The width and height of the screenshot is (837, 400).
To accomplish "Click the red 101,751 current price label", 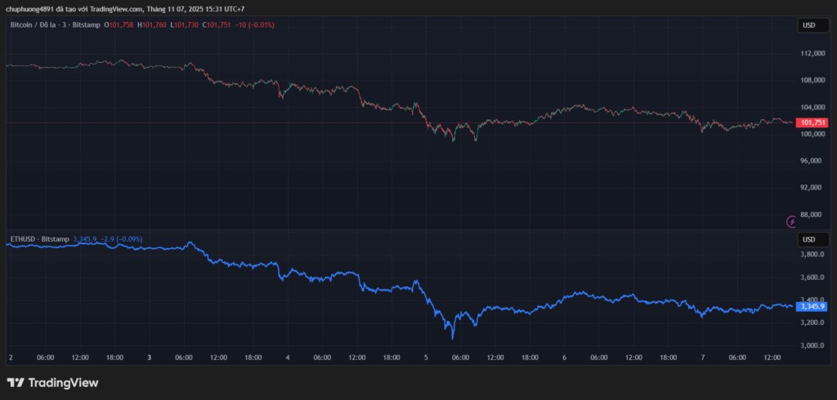I will 812,122.
